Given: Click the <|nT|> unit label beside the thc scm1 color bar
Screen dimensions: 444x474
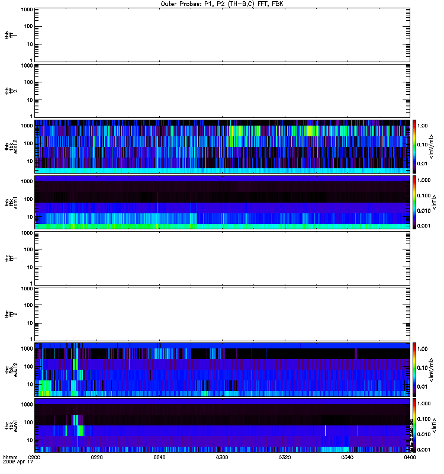Looking at the screenshot, I should 435,425.
